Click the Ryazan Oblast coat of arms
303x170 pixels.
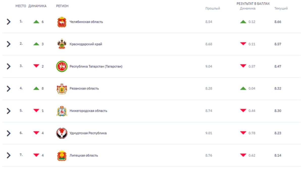(62, 89)
